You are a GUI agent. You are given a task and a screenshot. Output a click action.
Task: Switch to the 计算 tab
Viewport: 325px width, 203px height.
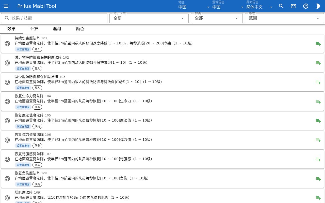click(x=34, y=29)
